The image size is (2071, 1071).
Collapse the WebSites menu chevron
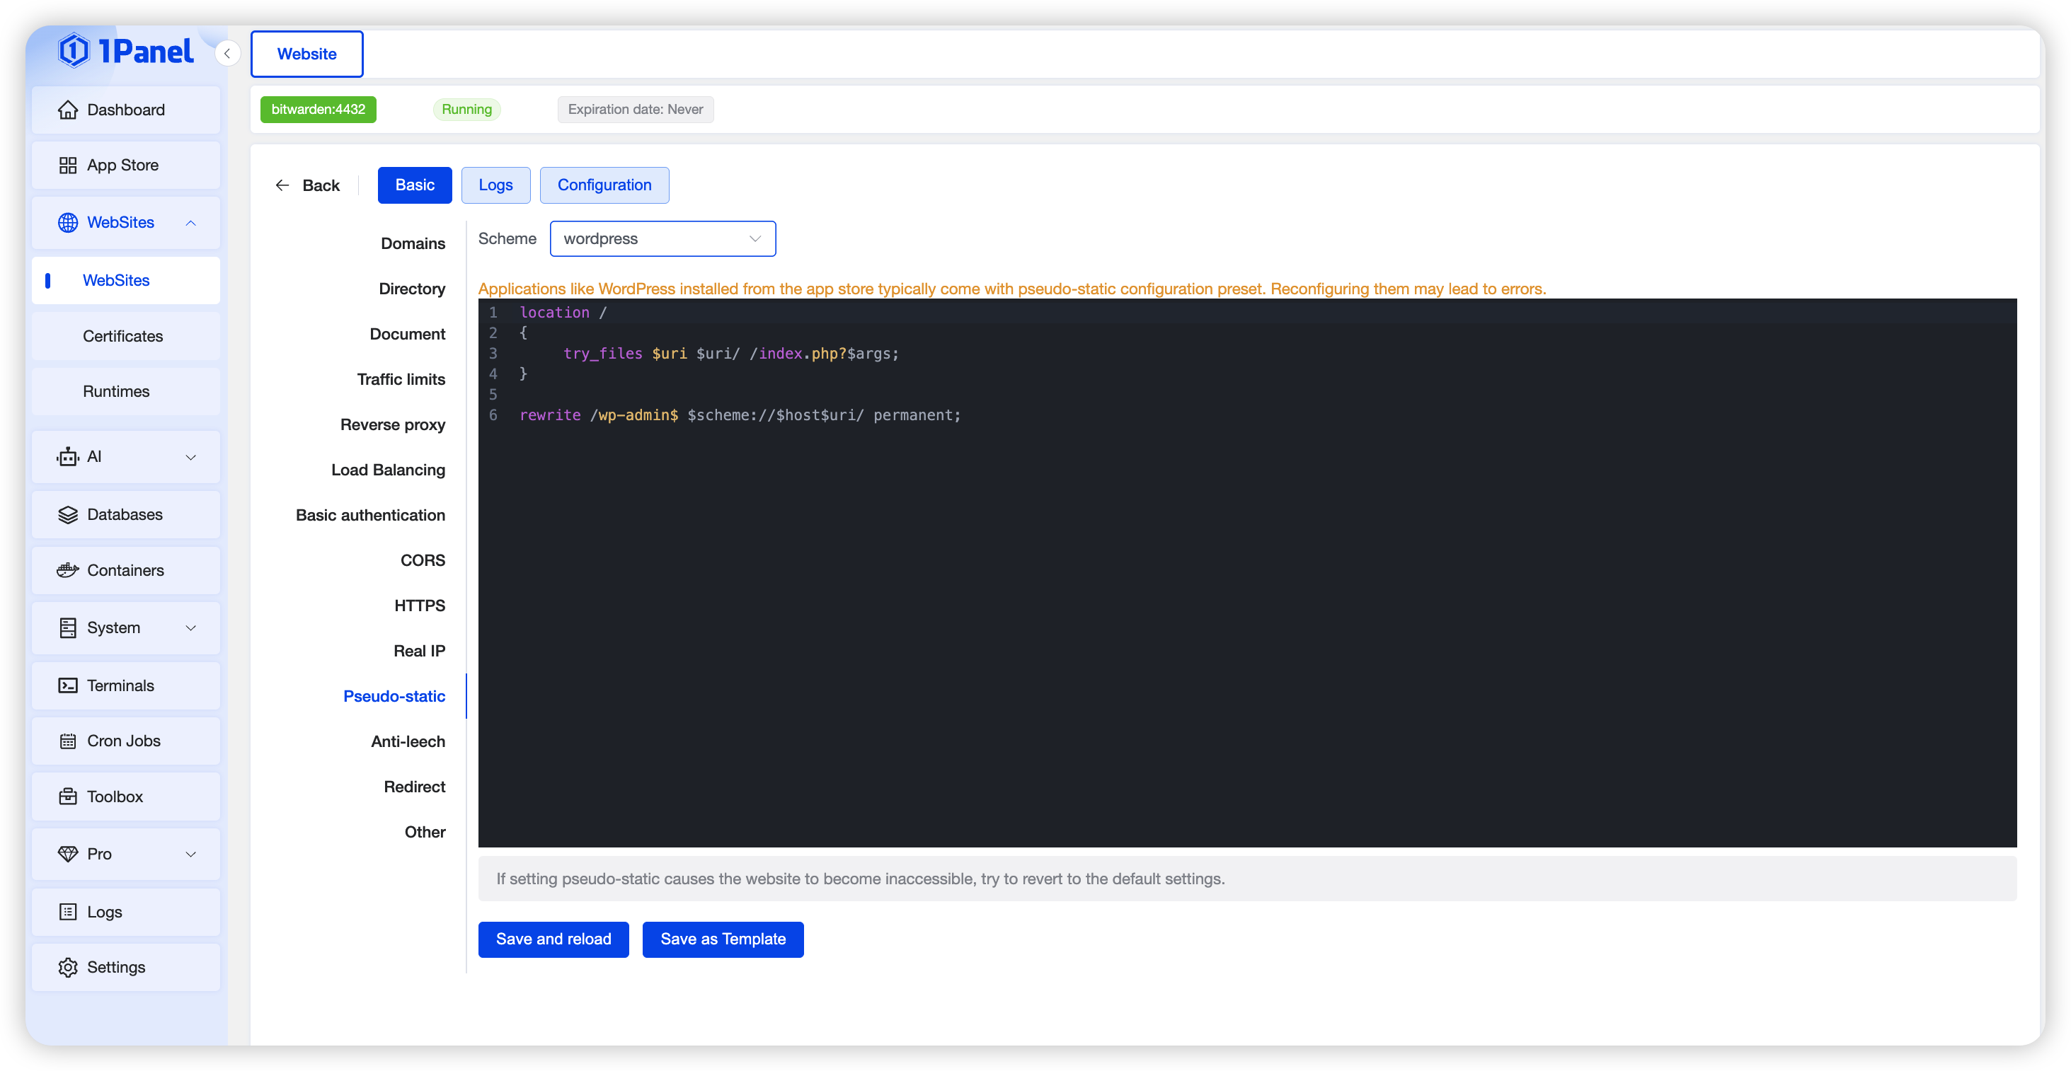point(190,223)
